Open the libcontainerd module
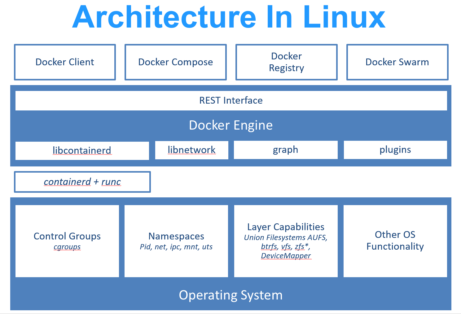 tap(82, 150)
